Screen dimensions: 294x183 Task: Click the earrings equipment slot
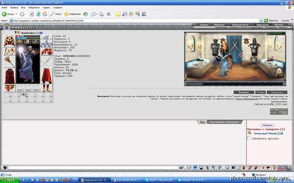(x=47, y=37)
